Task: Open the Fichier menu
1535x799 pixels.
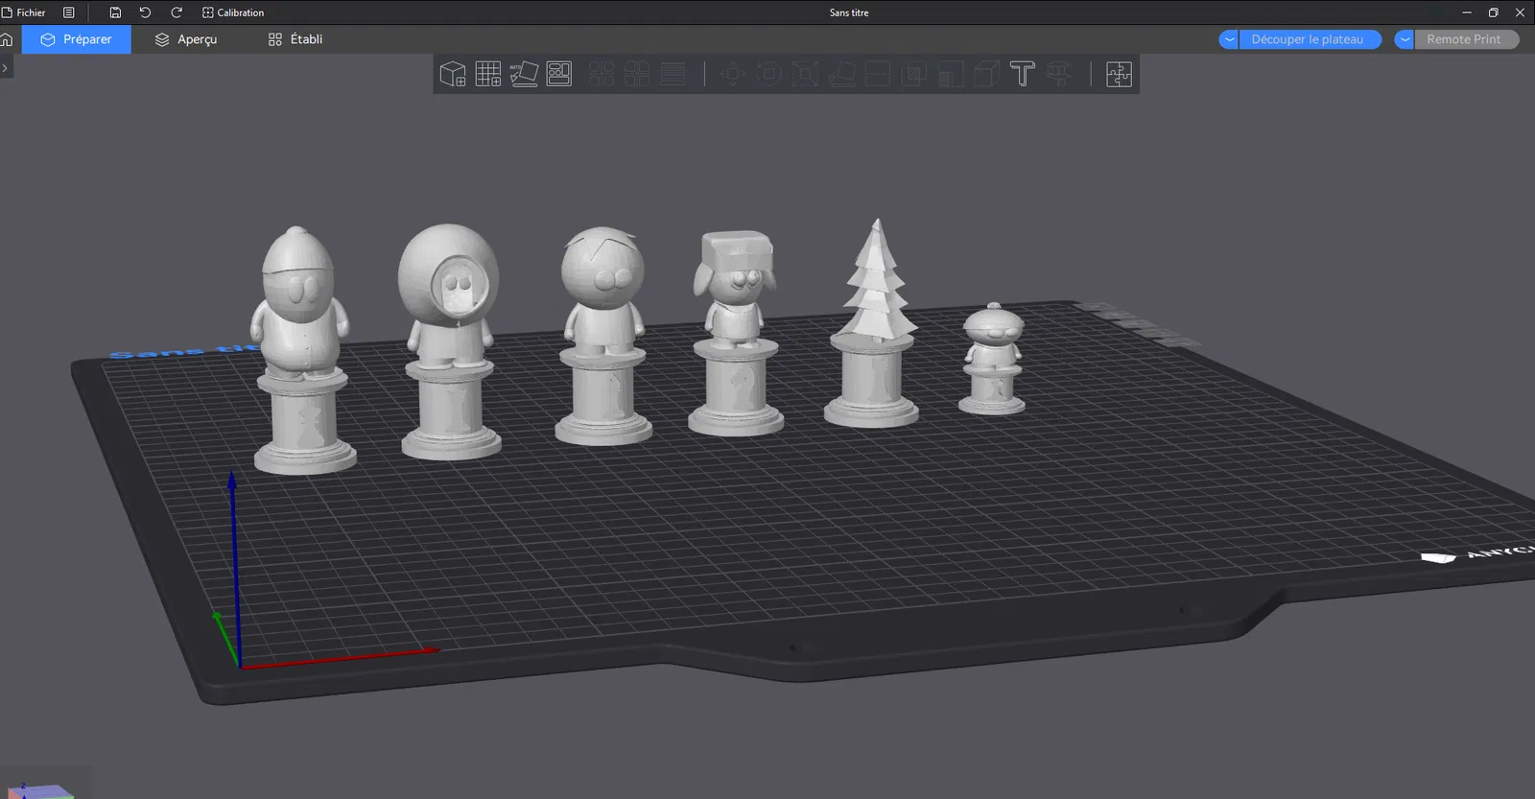Action: (24, 12)
